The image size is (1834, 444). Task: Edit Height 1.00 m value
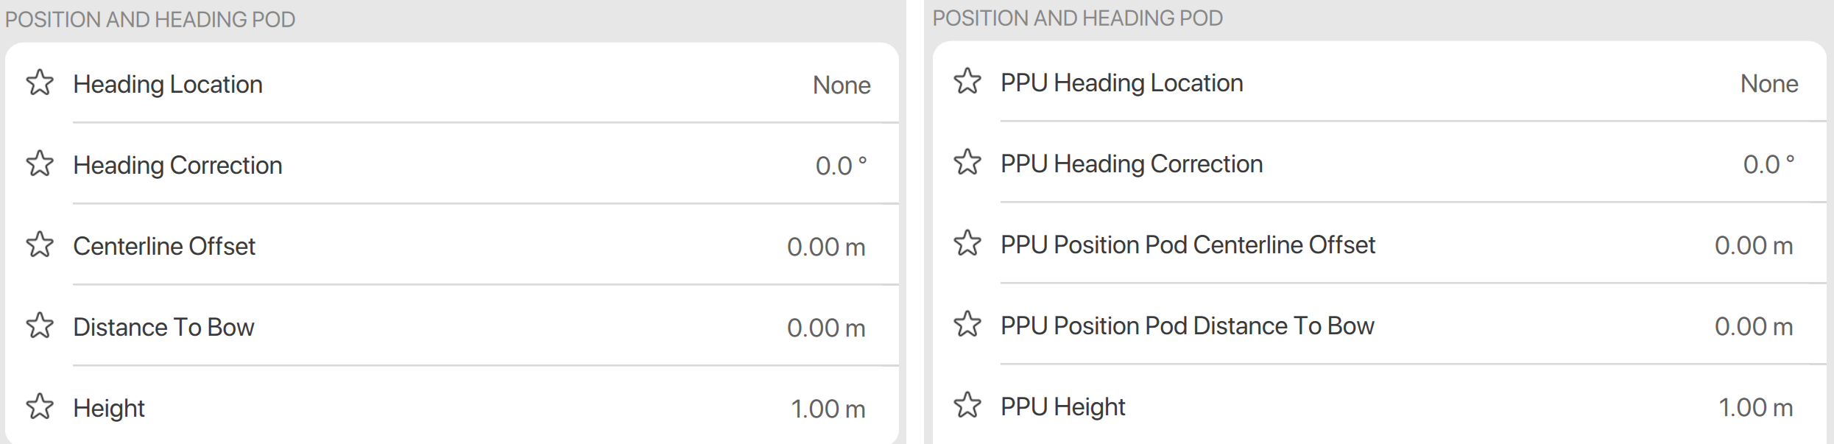828,409
